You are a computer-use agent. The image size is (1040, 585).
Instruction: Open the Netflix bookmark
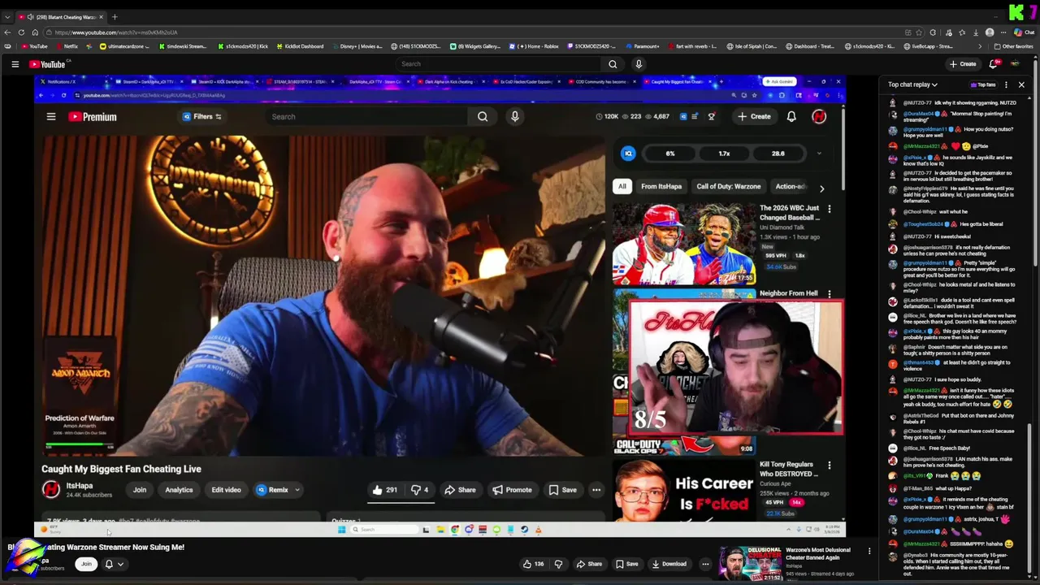(x=67, y=46)
